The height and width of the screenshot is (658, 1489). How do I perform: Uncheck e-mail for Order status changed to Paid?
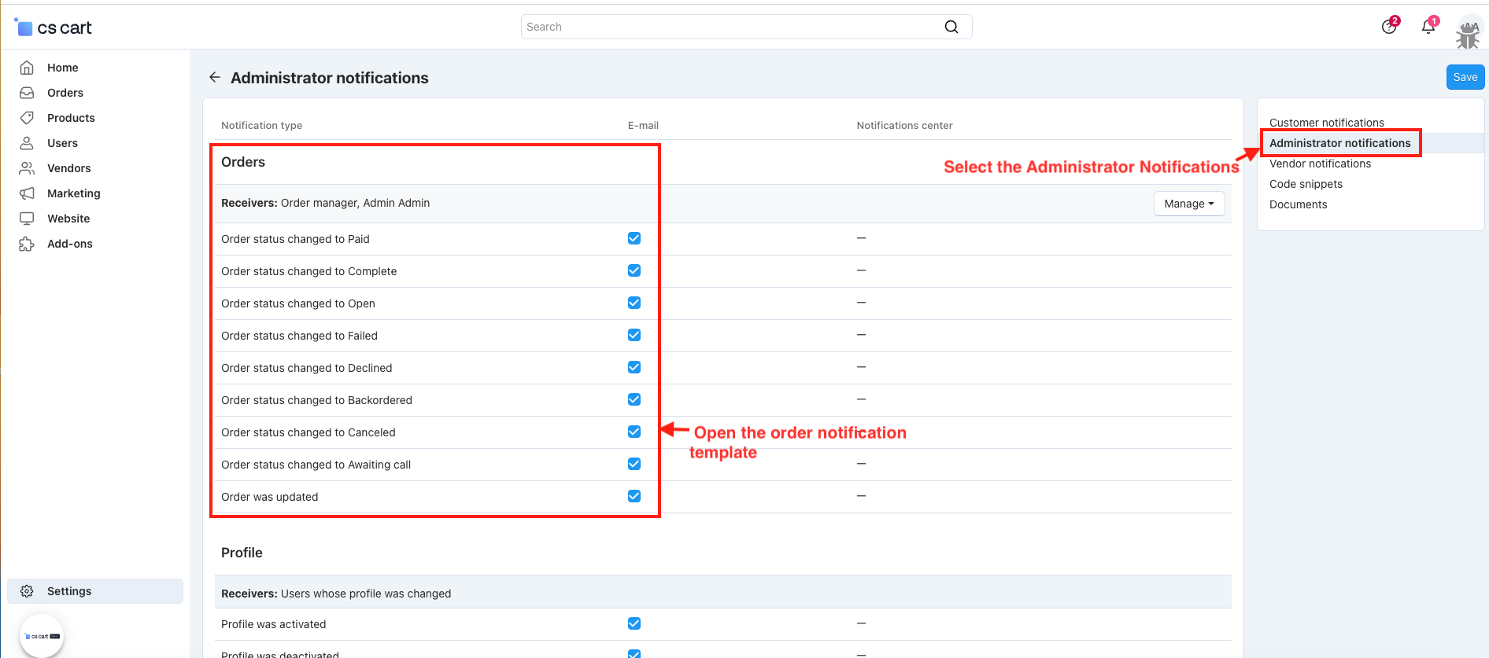click(634, 238)
